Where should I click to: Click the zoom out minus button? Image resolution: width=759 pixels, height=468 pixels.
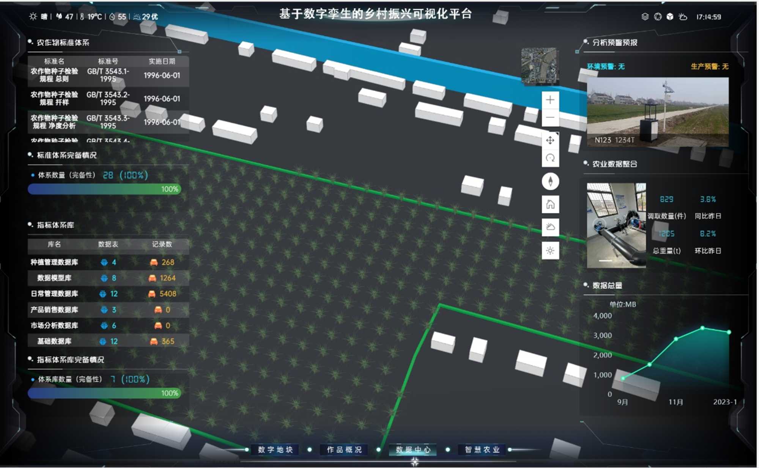[550, 117]
